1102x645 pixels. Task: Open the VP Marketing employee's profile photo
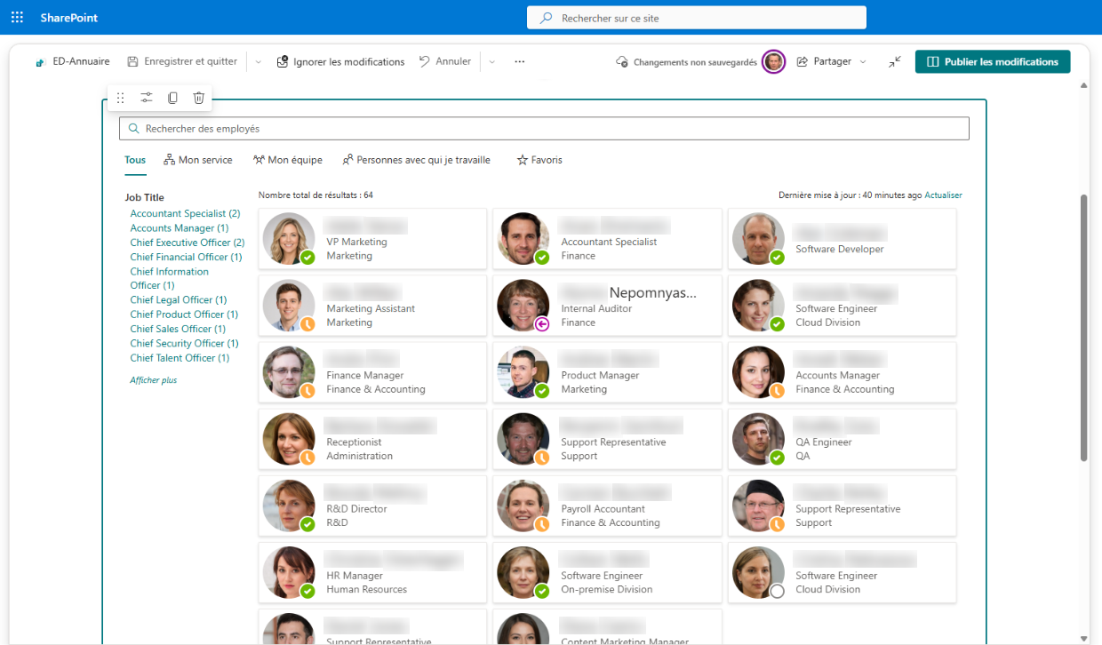(x=289, y=238)
